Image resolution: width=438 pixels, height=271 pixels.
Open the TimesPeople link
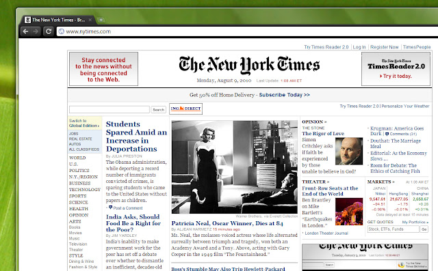(417, 47)
